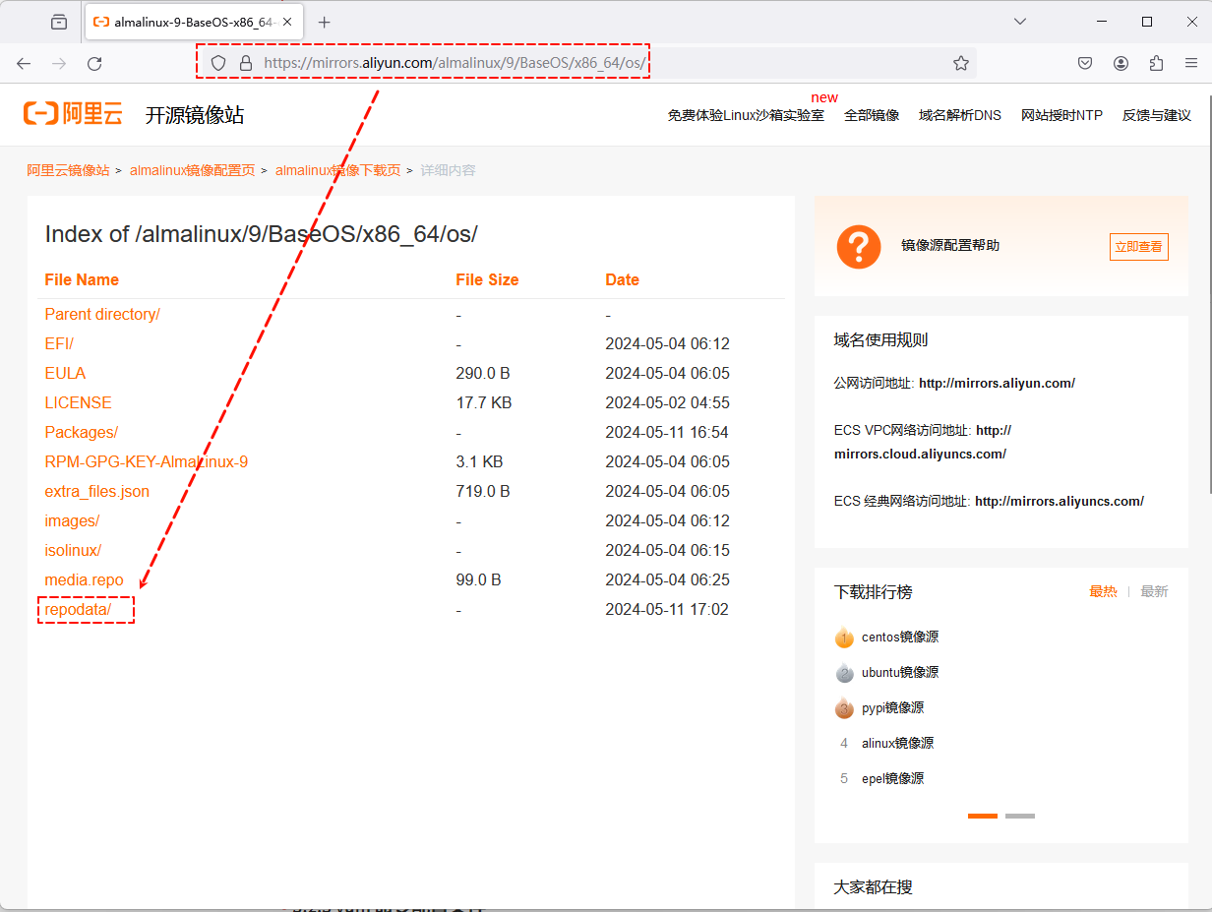Select the second grey carousel indicator
Screen dimensions: 1212x912
[x=1019, y=816]
